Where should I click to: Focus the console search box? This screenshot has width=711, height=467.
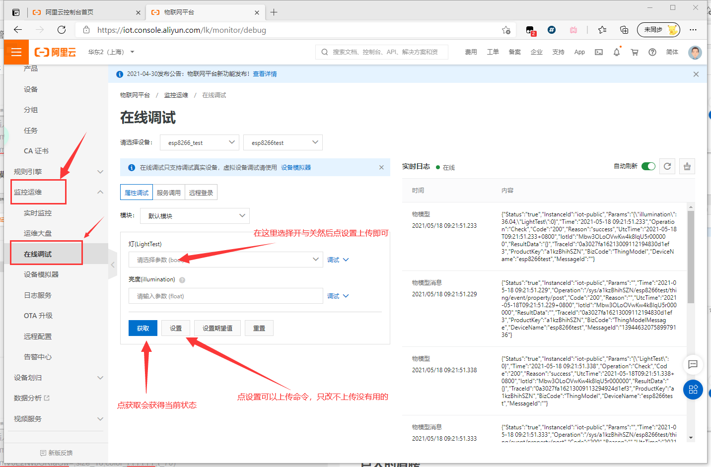pos(382,52)
